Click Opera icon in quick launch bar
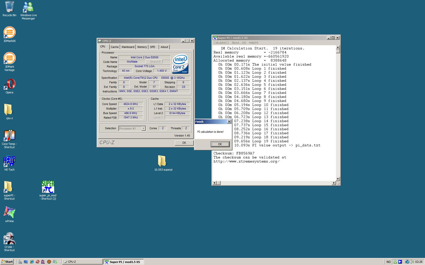 pos(37,262)
